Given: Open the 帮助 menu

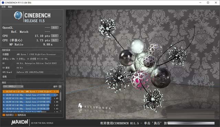Looking at the screenshot, I should point(10,7).
